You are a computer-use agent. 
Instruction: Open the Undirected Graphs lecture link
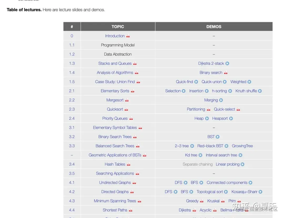point(115,182)
